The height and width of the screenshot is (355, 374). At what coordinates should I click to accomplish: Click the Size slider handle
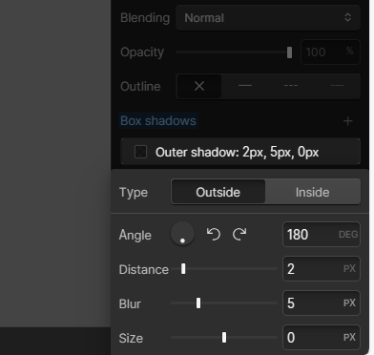click(224, 338)
